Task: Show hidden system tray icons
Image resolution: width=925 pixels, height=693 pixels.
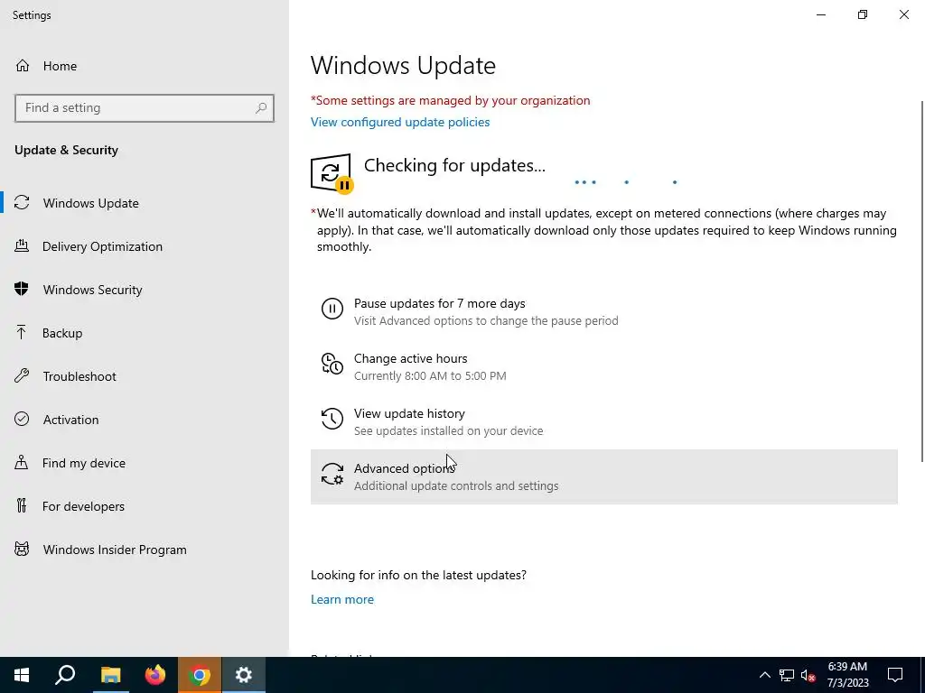Action: [x=764, y=675]
